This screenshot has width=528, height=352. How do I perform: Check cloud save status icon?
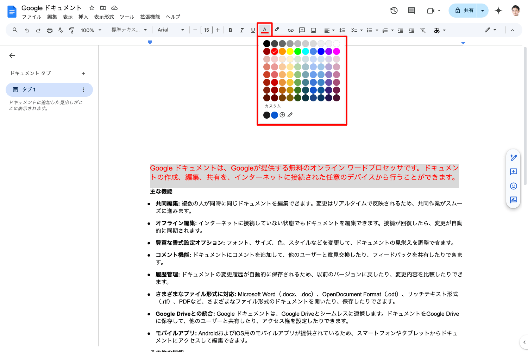(x=114, y=8)
